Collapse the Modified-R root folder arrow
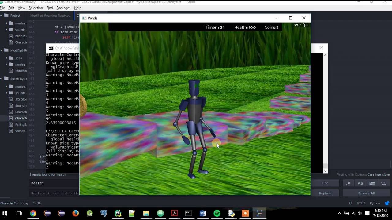This screenshot has height=220, width=392. coord(2,50)
